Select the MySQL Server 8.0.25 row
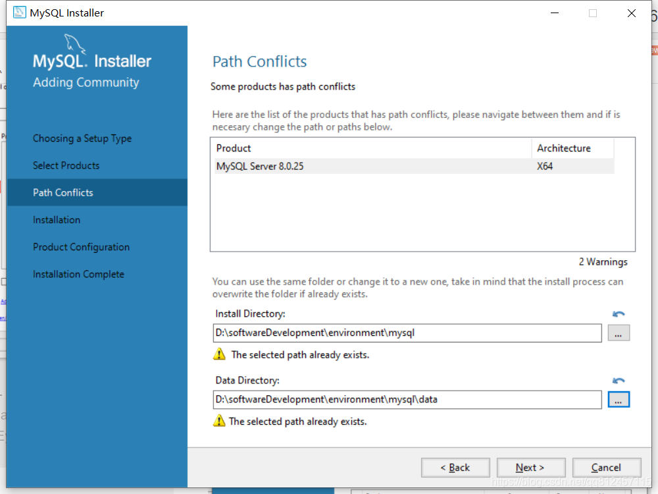The image size is (658, 494). pos(414,167)
